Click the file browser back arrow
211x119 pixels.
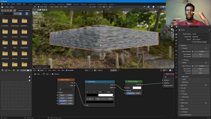(2, 10)
